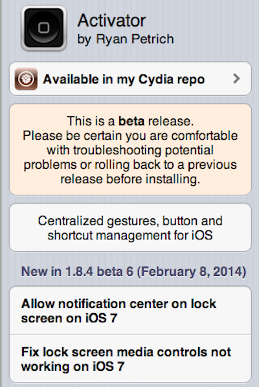Image resolution: width=259 pixels, height=387 pixels.
Task: Open the Available in my Cydia repo row
Action: [x=130, y=79]
